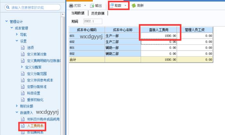
Task: Select the 当期数据 tab
Action: click(77, 13)
